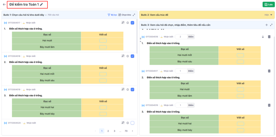The height and width of the screenshot is (137, 276).
Task: Go to the next page of questions
Action: click(132, 131)
